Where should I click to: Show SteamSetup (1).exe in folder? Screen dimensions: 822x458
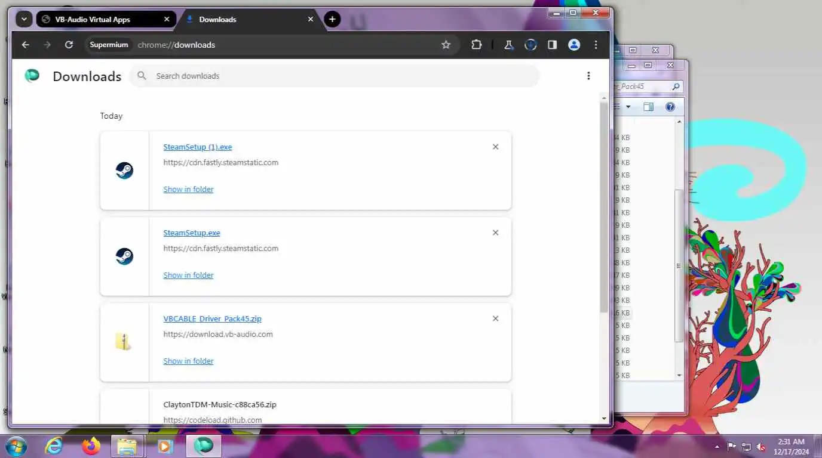pos(188,189)
